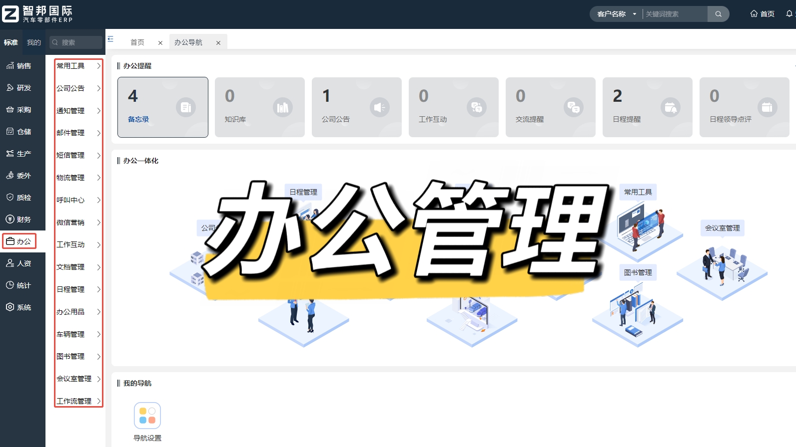Click the 备忘录 memo card icon

coord(186,107)
